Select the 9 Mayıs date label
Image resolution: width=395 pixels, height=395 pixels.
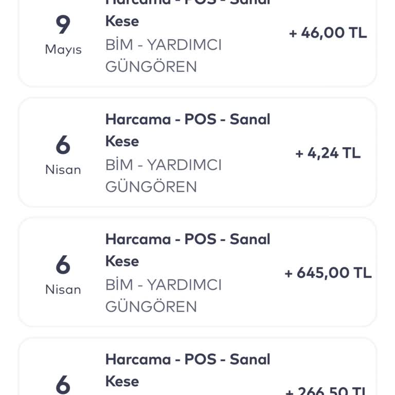(x=63, y=34)
